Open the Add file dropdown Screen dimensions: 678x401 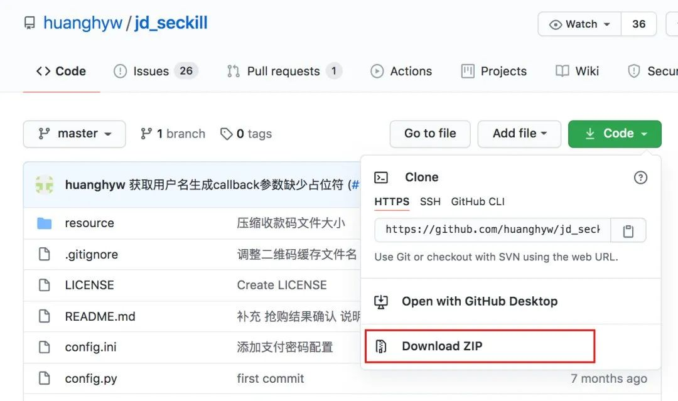pyautogui.click(x=519, y=134)
